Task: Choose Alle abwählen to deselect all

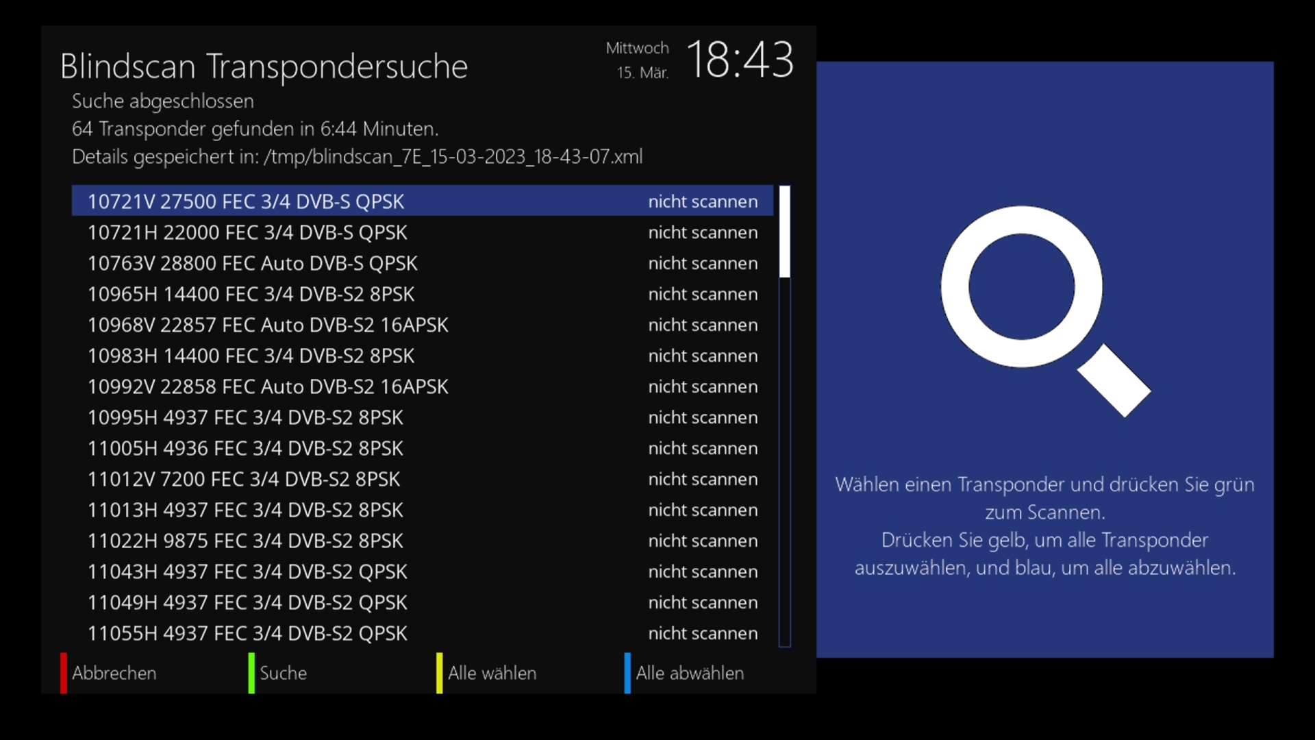Action: pos(690,673)
